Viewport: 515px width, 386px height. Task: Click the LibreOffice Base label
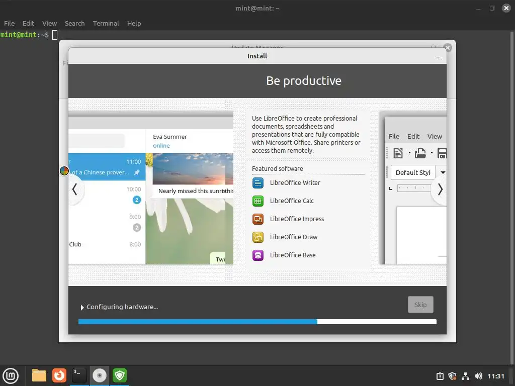point(293,255)
